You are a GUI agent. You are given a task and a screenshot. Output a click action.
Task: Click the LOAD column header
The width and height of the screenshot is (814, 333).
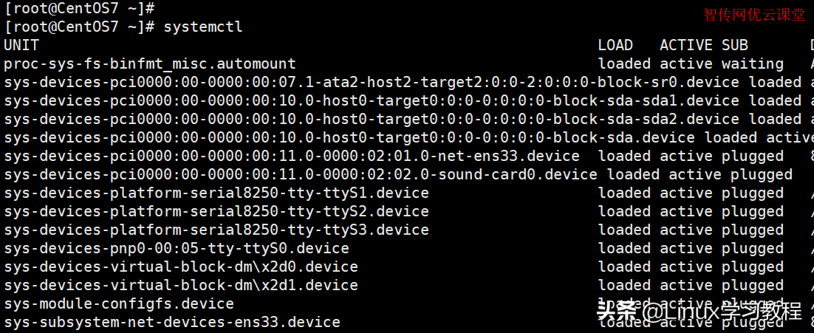click(616, 46)
